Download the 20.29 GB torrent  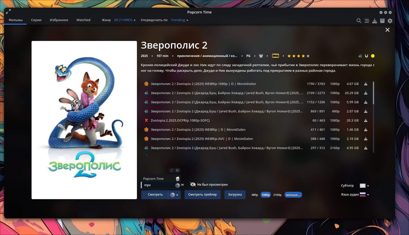click(366, 93)
